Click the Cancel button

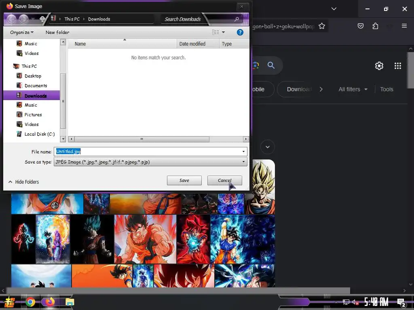pos(225,180)
